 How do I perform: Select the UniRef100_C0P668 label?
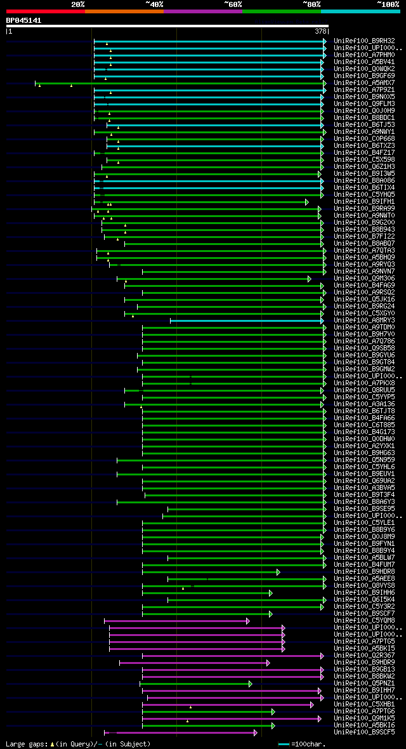tap(364, 139)
